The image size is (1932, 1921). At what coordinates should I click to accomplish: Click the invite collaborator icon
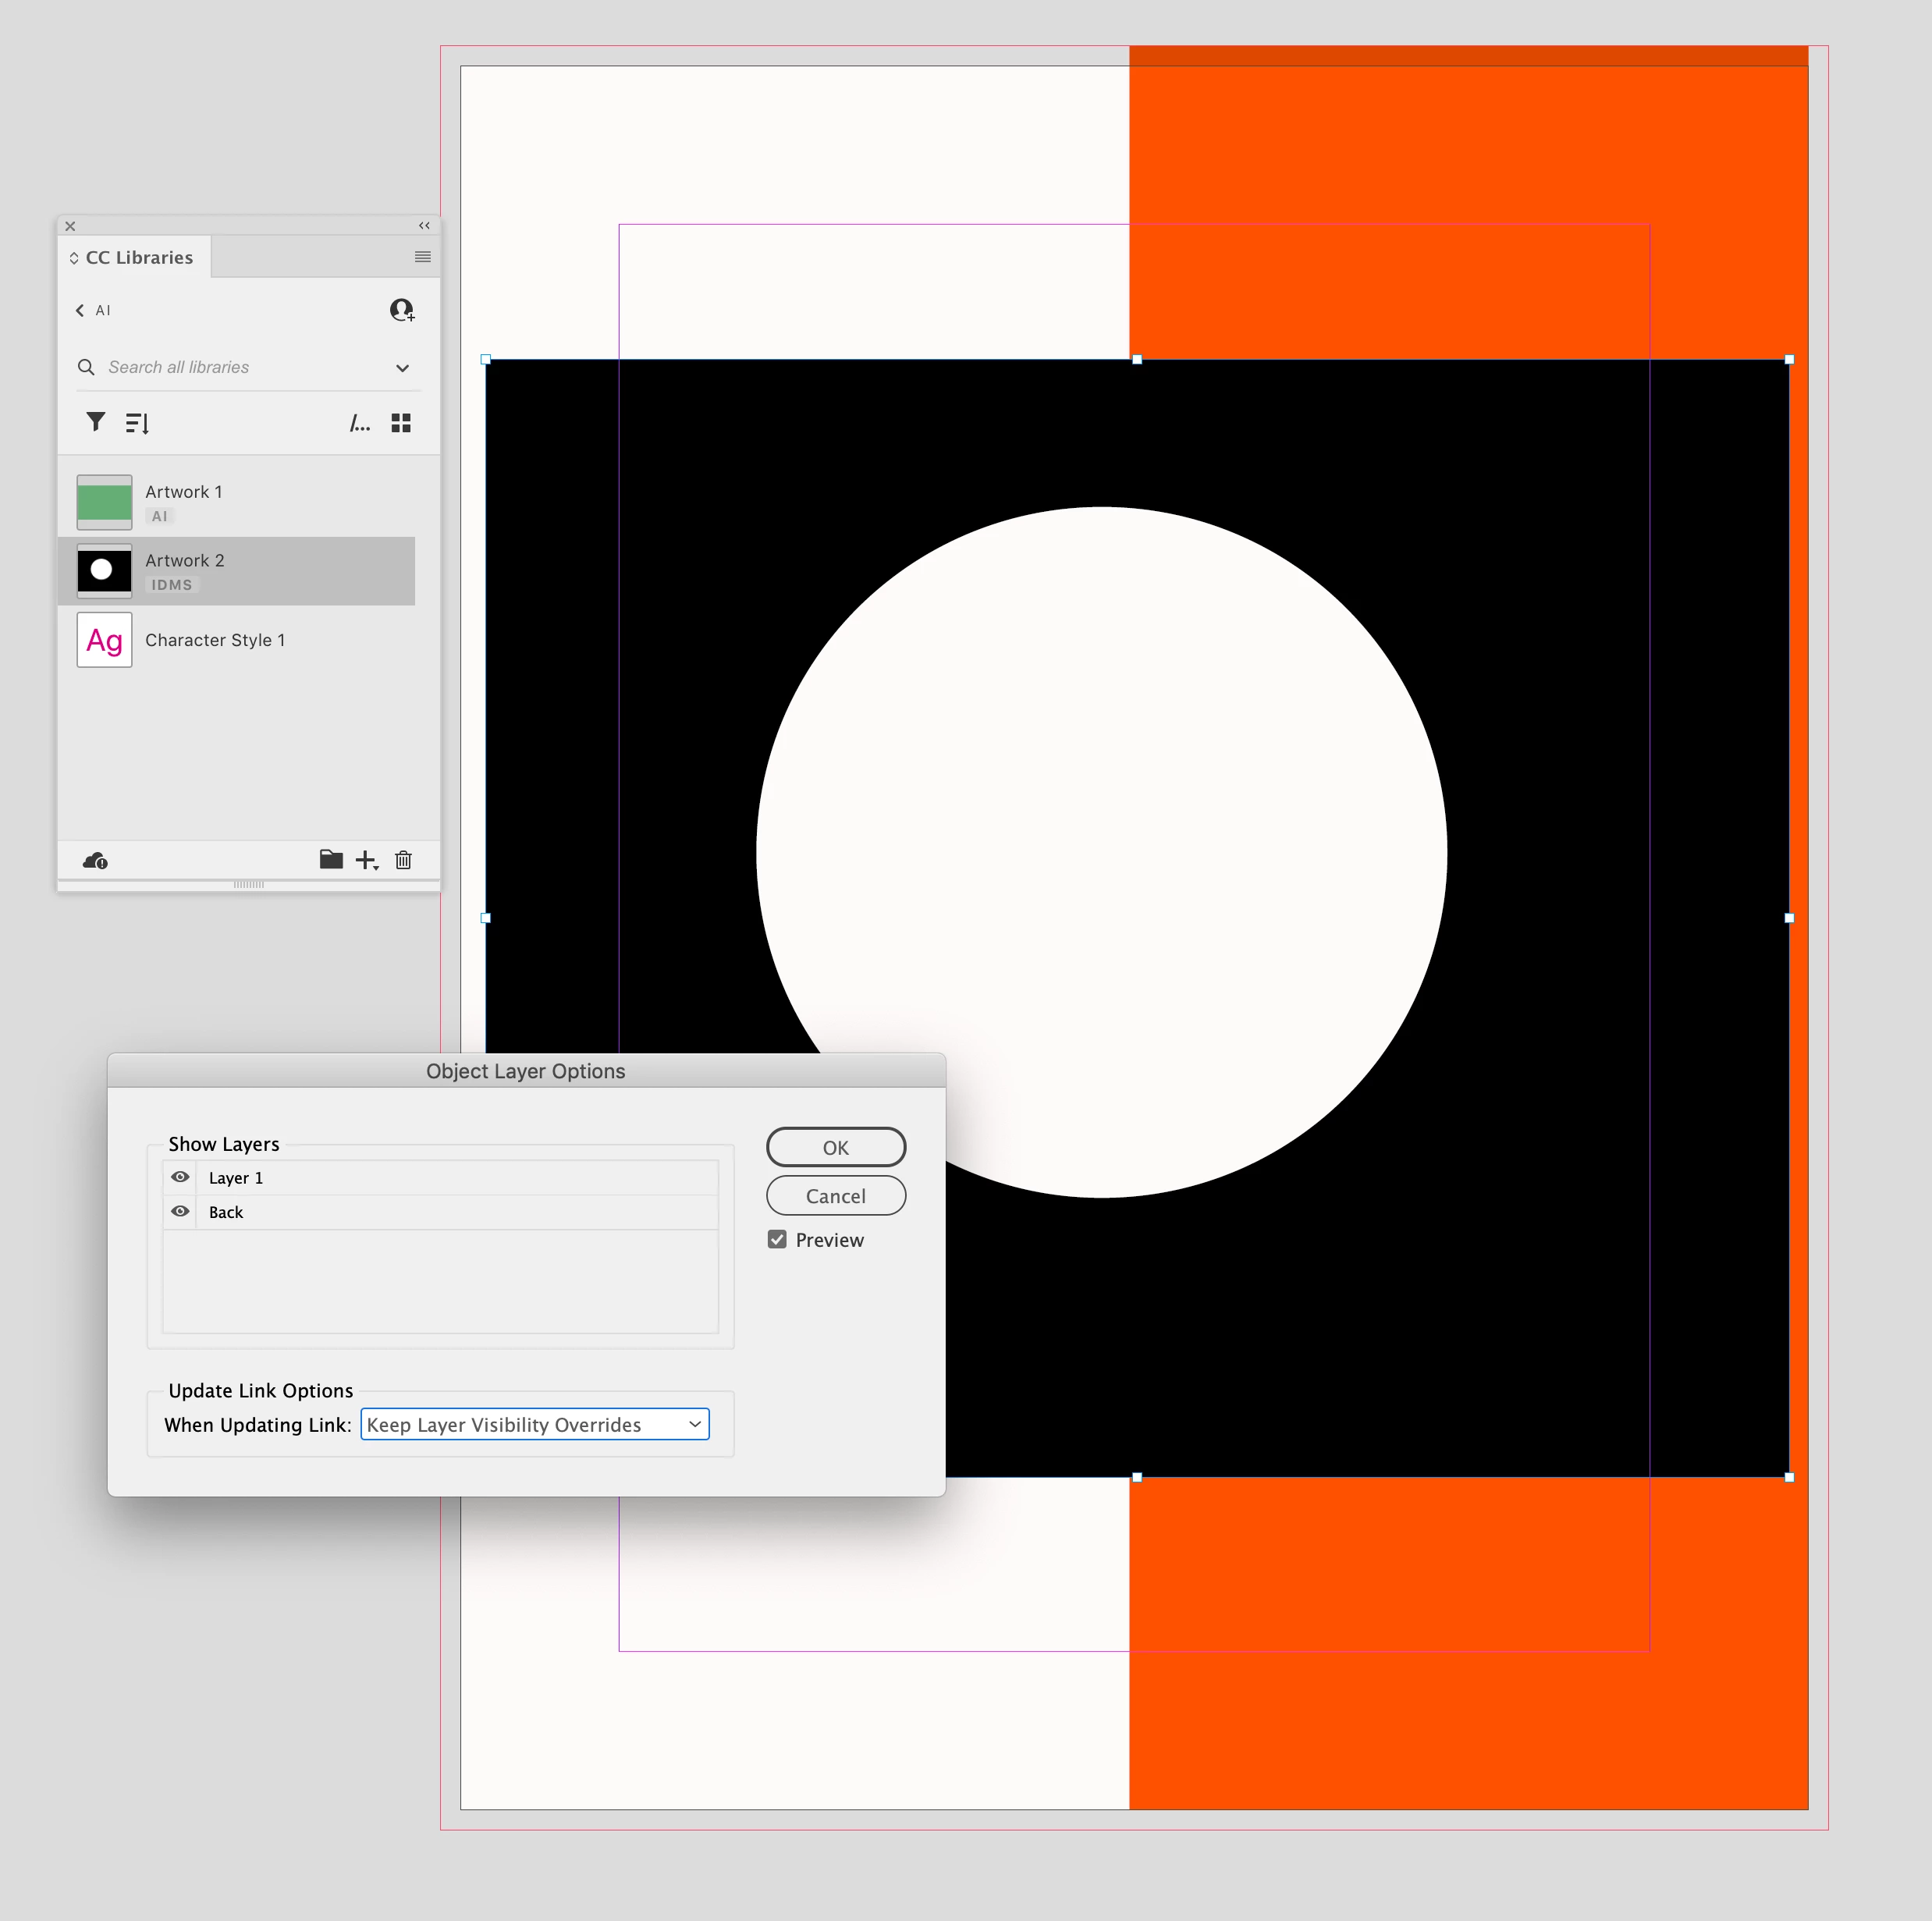(x=402, y=310)
